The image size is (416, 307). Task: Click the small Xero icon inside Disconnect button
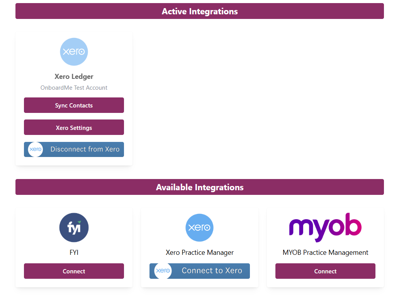36,149
